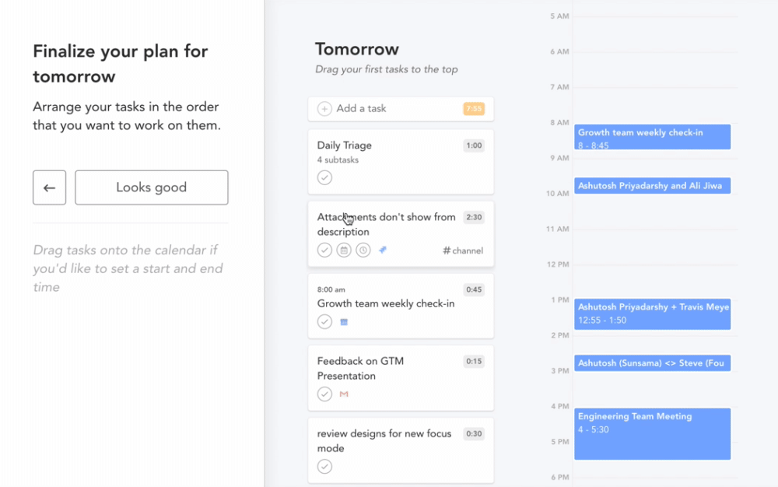
Task: Toggle completion on review designs task
Action: tap(324, 466)
